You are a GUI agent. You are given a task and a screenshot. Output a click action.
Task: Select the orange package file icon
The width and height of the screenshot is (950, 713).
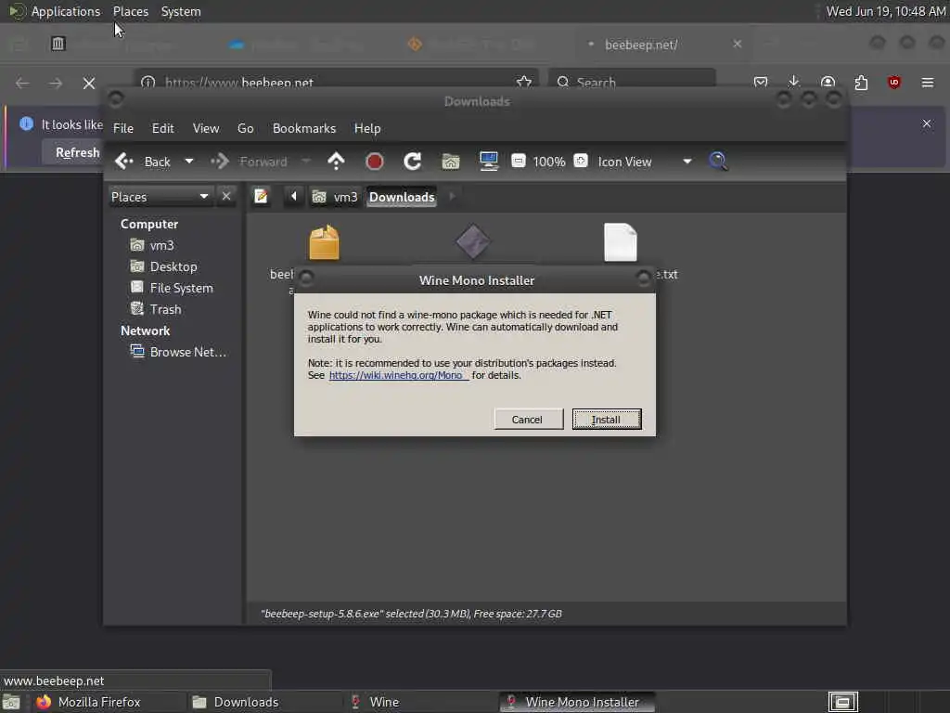point(324,242)
